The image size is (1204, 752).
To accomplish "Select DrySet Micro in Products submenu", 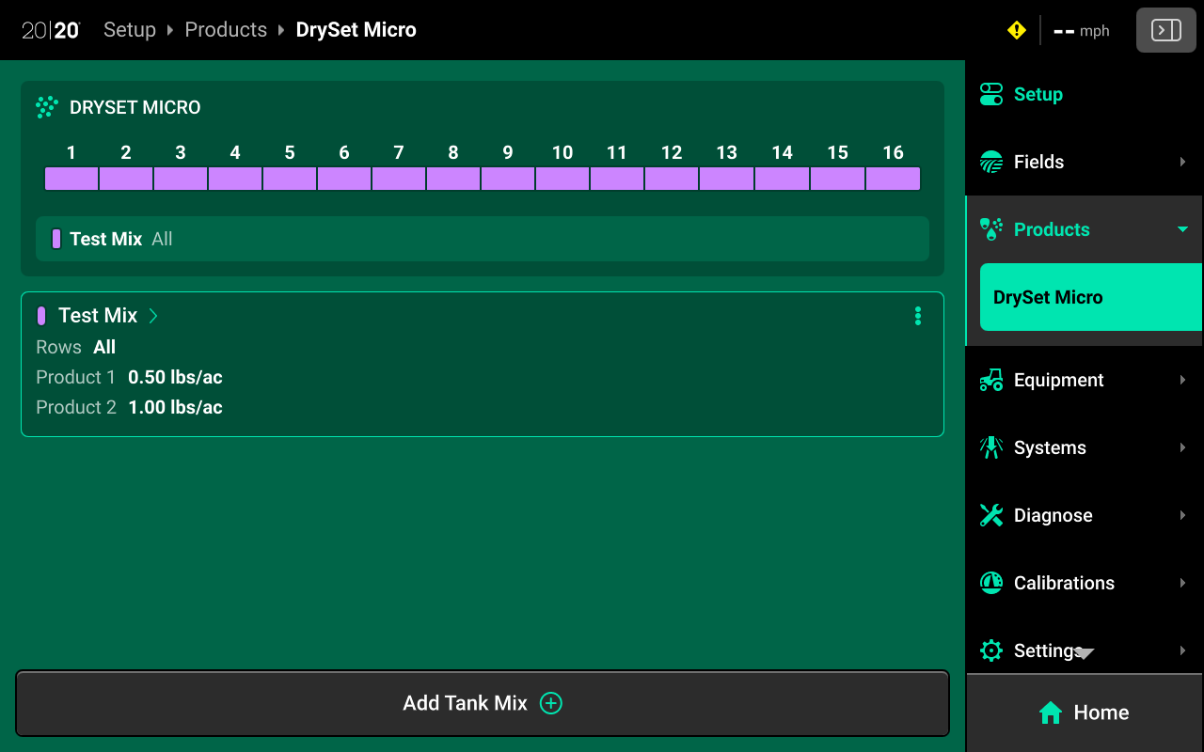I will coord(1089,297).
